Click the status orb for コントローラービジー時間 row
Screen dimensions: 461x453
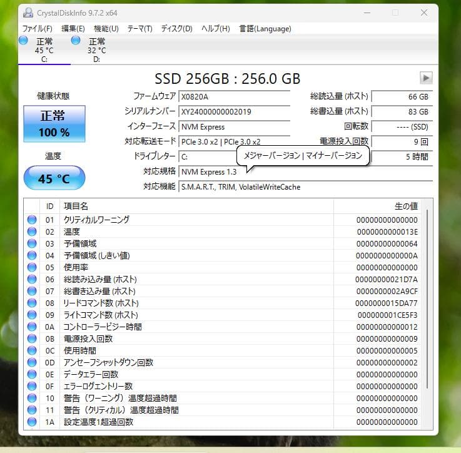pos(32,327)
